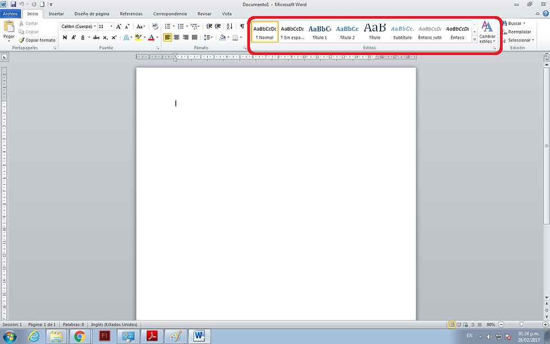Expand the Buscar dropdown arrow
This screenshot has height=344, width=550.
pos(524,23)
